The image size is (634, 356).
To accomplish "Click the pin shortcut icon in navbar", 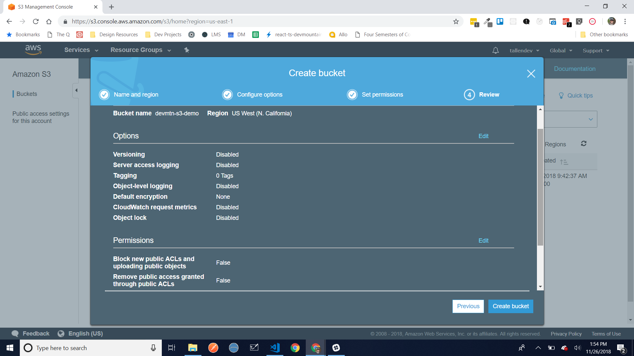I will 187,50.
